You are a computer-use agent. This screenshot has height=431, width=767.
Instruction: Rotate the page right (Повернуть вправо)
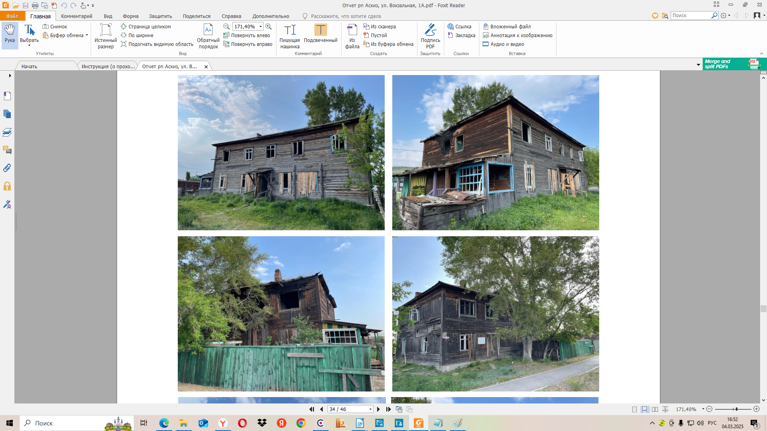pyautogui.click(x=248, y=44)
